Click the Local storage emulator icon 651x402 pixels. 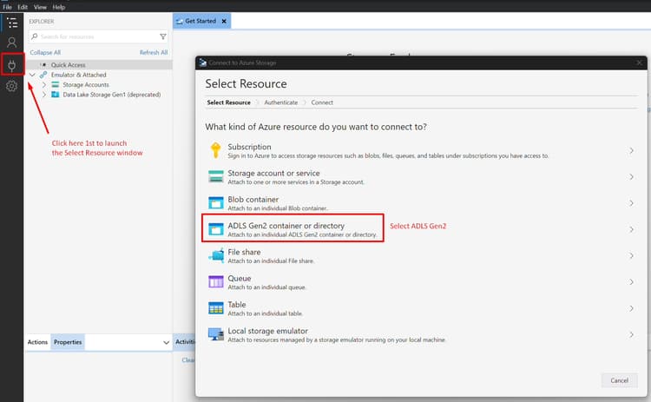pos(216,334)
